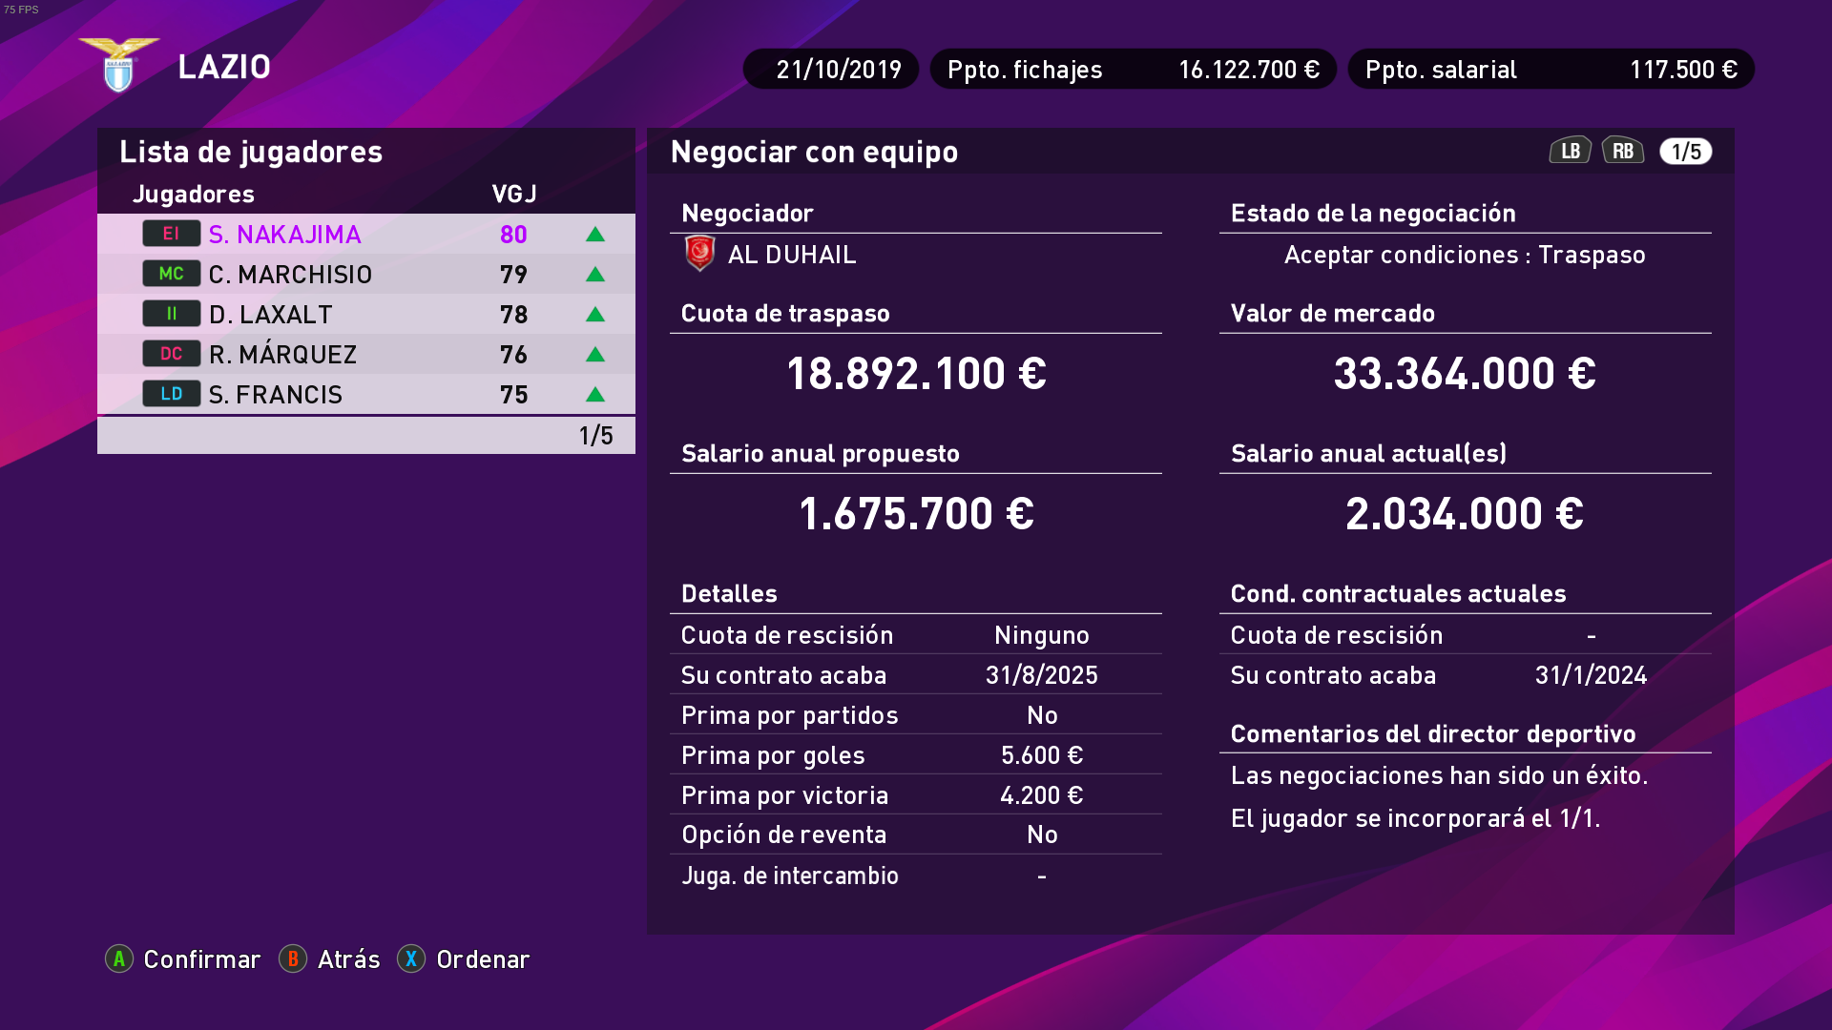Click the EI position badge for Nakajima
Screen dimensions: 1832x1030
click(171, 234)
